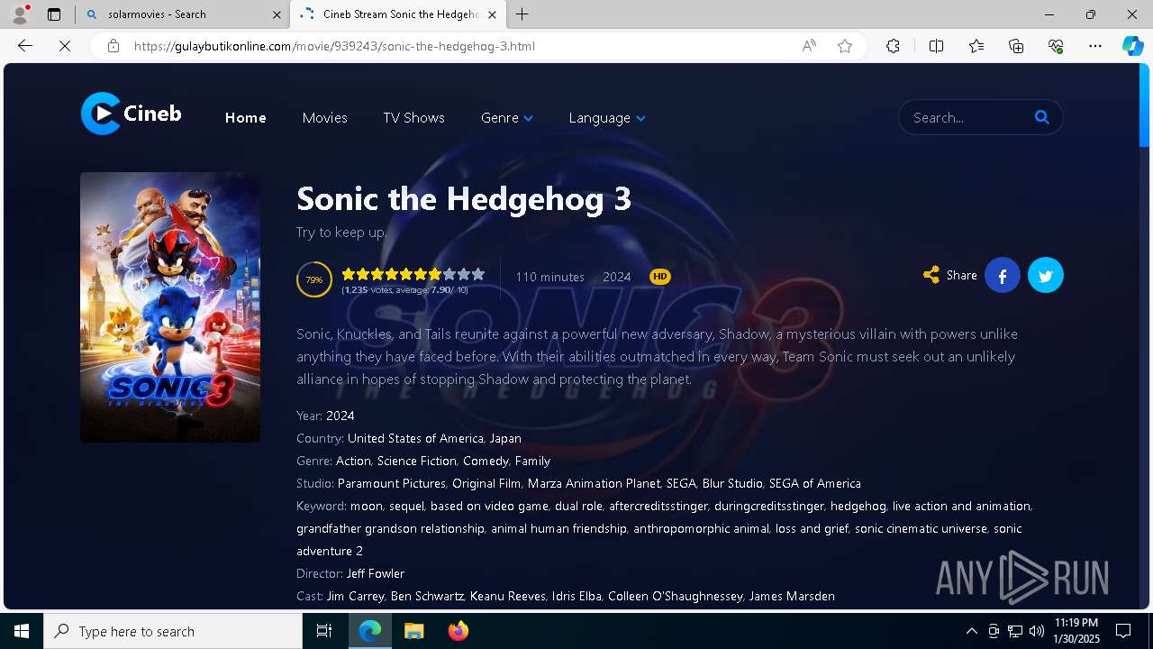Open the Movies section

coord(325,117)
